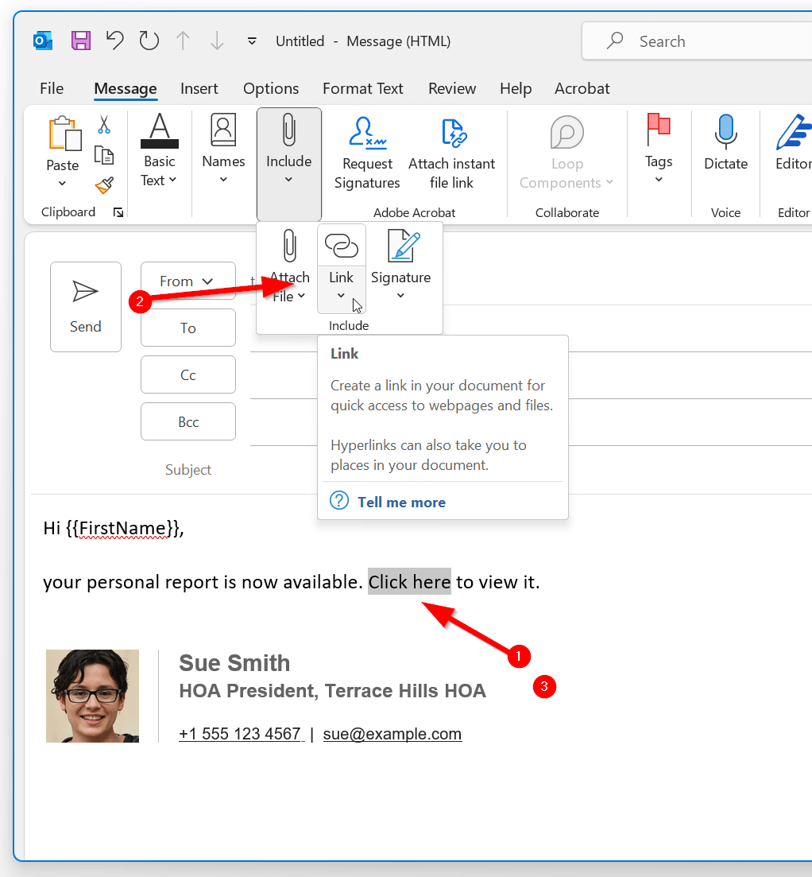Select Attach File from the Include menu
The height and width of the screenshot is (877, 812).
pos(288,262)
